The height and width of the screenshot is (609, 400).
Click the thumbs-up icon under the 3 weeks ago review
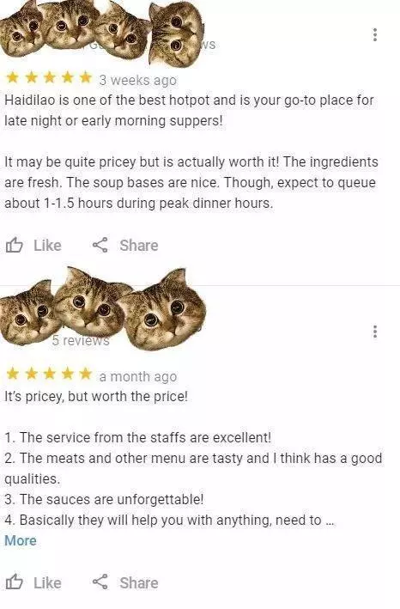click(x=15, y=245)
